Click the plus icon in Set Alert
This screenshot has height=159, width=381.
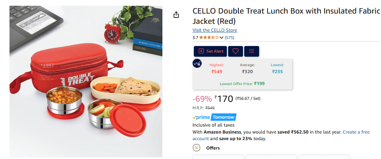click(x=201, y=51)
